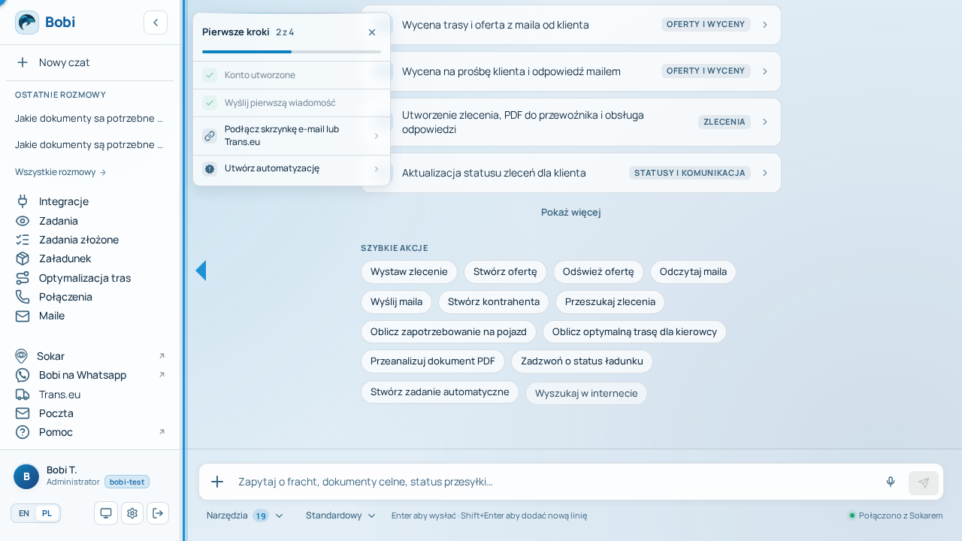Image resolution: width=962 pixels, height=541 pixels.
Task: Open Zadania eye icon
Action: pos(23,221)
